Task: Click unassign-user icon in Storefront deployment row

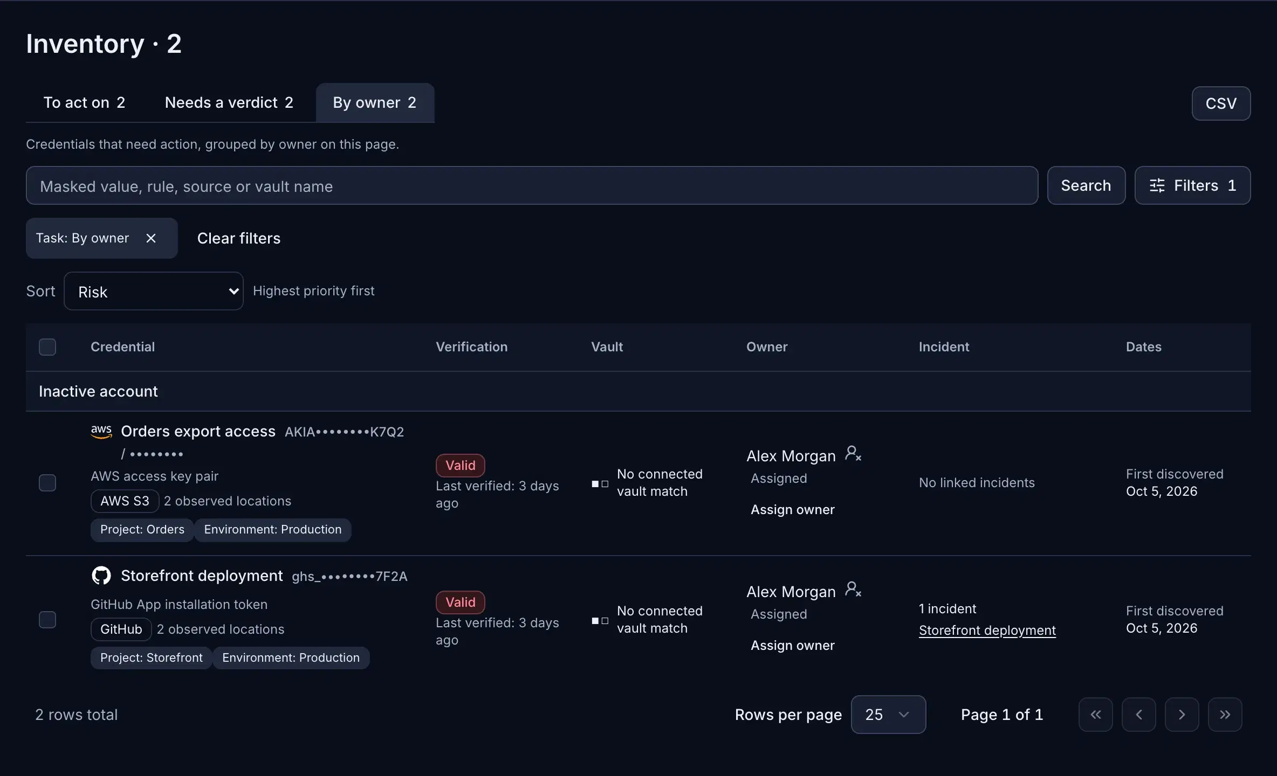Action: [x=853, y=589]
